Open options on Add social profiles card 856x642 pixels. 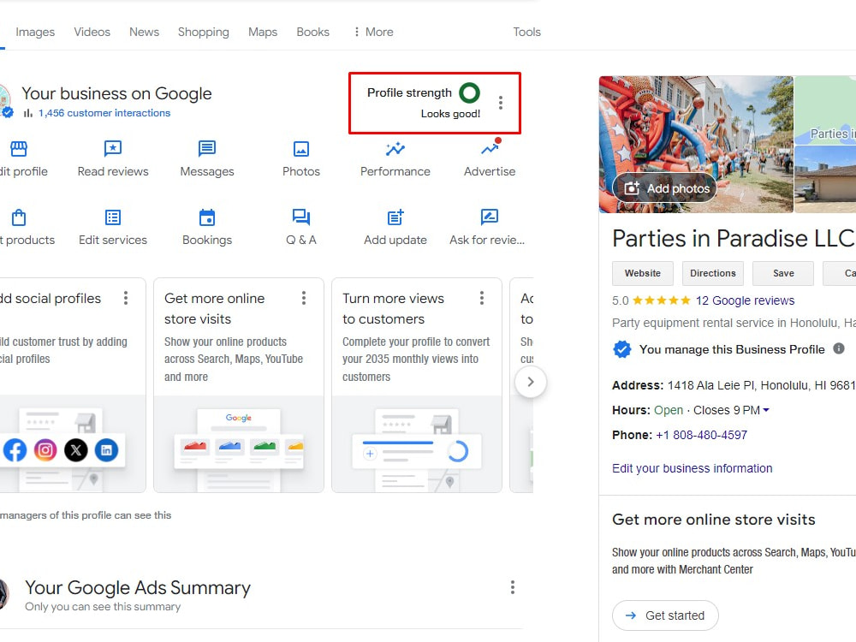point(126,298)
